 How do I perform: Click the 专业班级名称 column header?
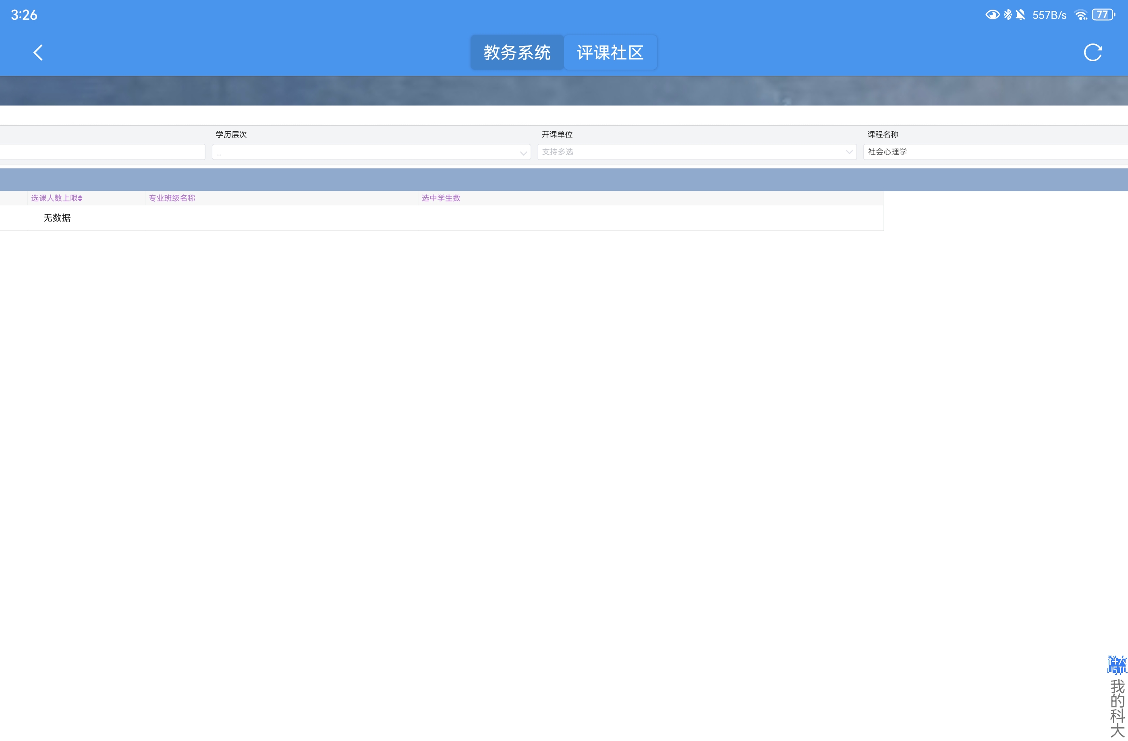point(172,198)
